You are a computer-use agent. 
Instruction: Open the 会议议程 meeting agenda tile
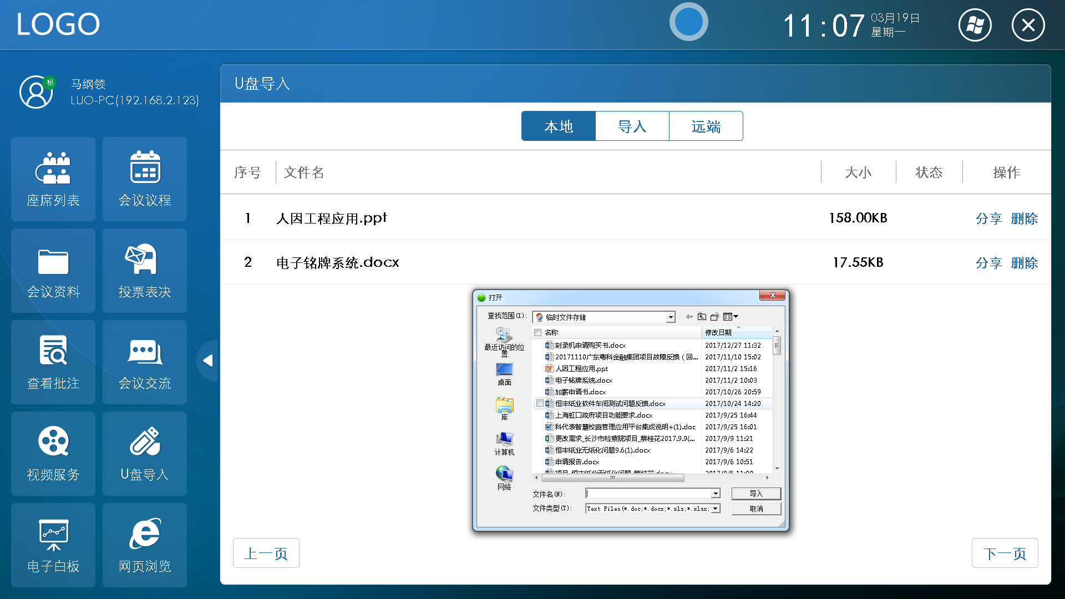[x=145, y=179]
